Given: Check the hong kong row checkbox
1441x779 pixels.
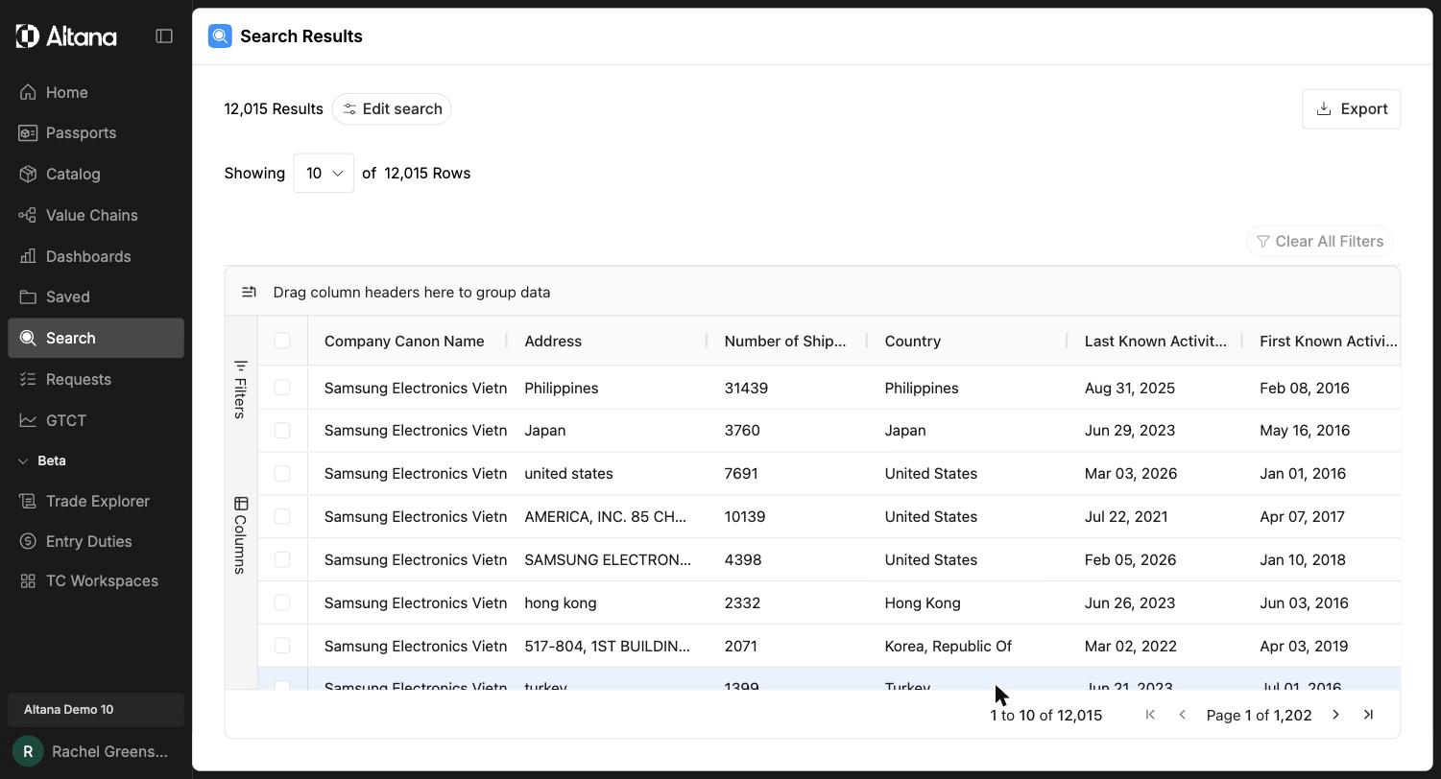Looking at the screenshot, I should pyautogui.click(x=282, y=602).
